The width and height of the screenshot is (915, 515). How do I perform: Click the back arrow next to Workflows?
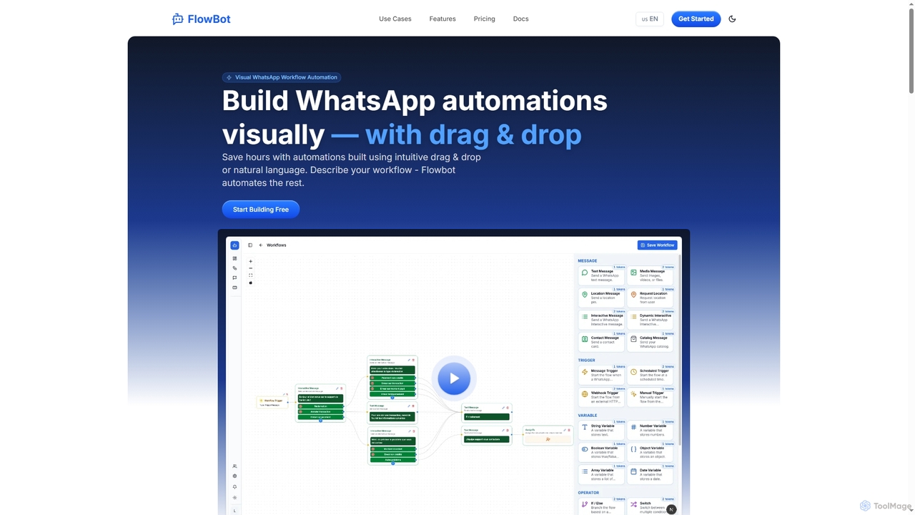[x=261, y=245]
